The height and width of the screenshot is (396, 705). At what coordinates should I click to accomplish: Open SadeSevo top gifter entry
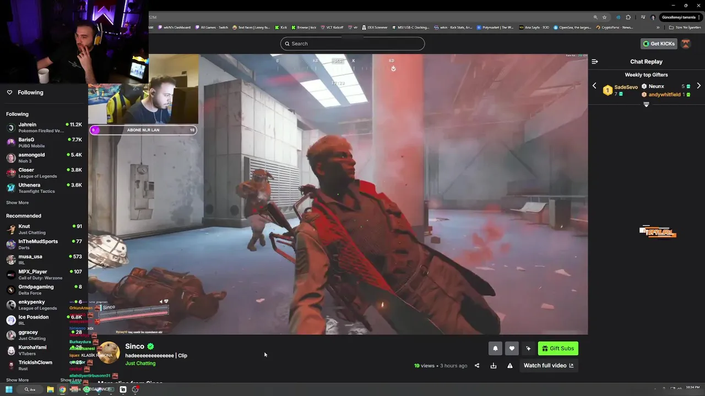620,90
